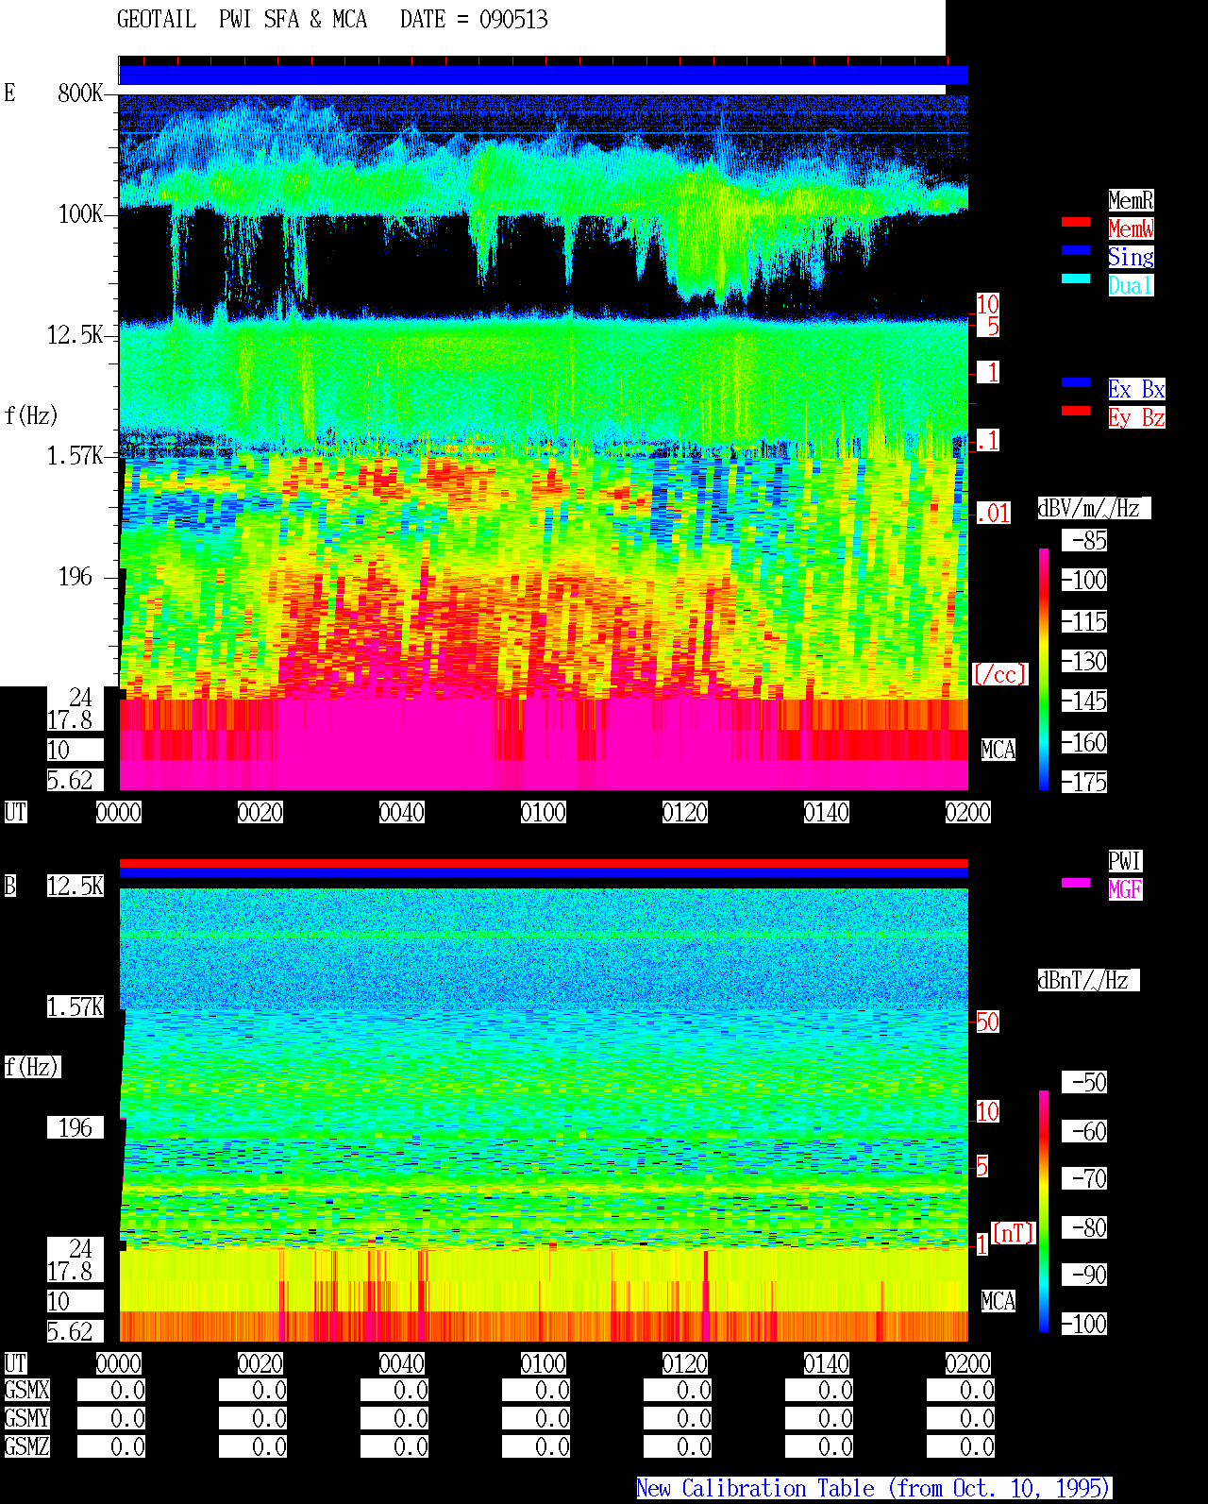Click the -60 color scale value
The width and height of the screenshot is (1208, 1504).
pos(1084,1131)
